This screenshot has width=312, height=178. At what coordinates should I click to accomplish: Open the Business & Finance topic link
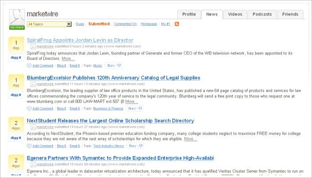click(108, 108)
